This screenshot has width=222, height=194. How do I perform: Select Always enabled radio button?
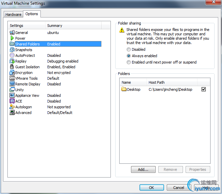click(129, 56)
